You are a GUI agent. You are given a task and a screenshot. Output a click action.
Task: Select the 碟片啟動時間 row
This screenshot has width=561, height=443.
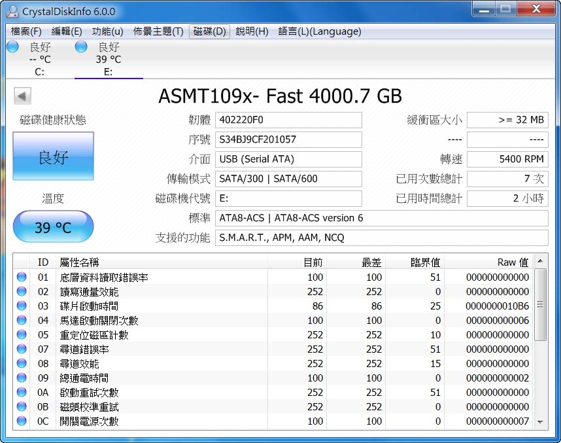coord(273,306)
